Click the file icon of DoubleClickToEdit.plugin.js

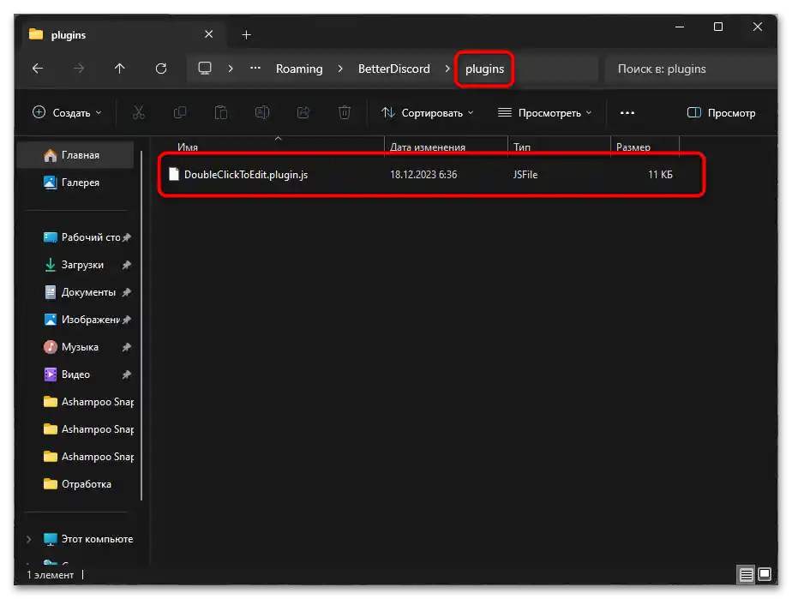point(174,174)
